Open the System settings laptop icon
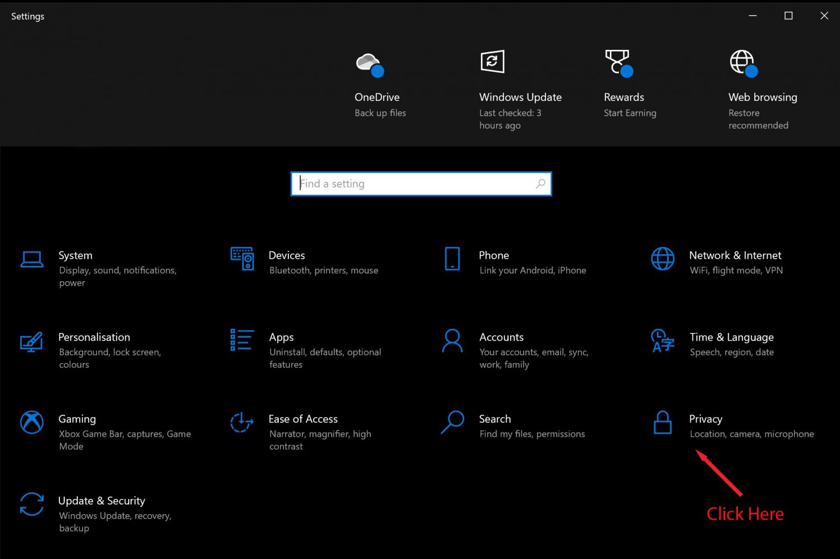 click(x=32, y=259)
